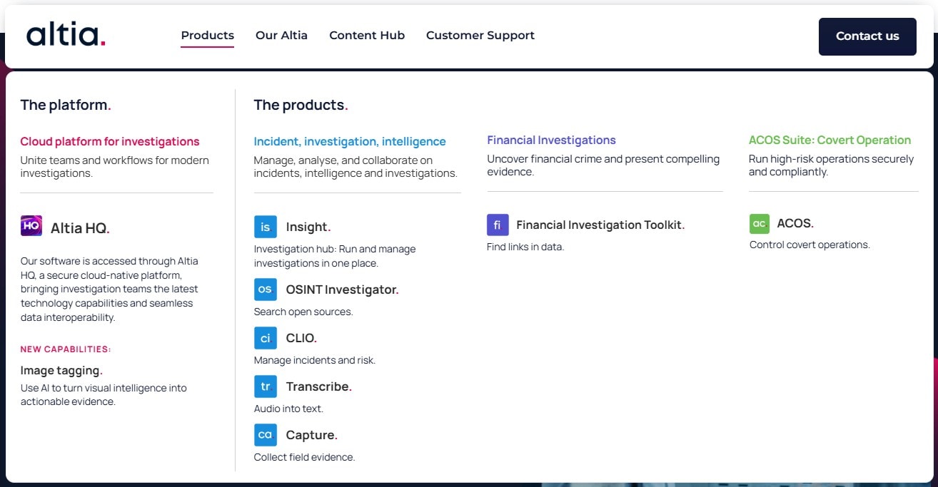Open the Financial Investigations category

551,140
